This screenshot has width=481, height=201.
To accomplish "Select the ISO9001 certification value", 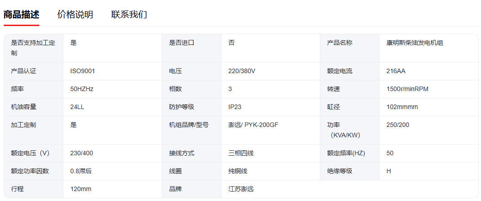I will (x=83, y=71).
